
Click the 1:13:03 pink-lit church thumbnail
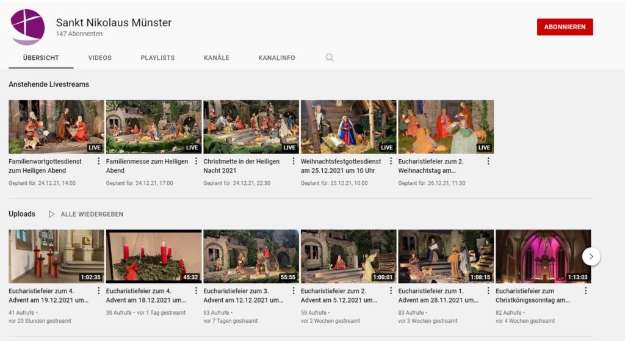tap(543, 256)
